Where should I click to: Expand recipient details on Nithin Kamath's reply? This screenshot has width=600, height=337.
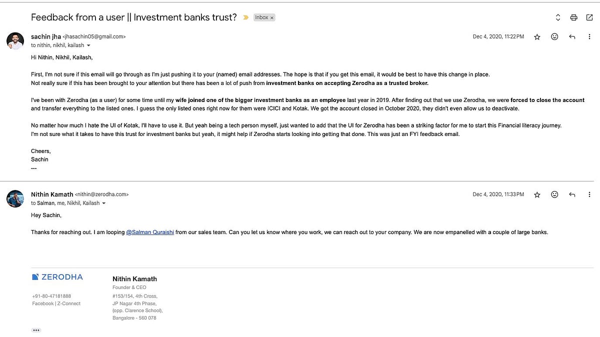(x=104, y=203)
